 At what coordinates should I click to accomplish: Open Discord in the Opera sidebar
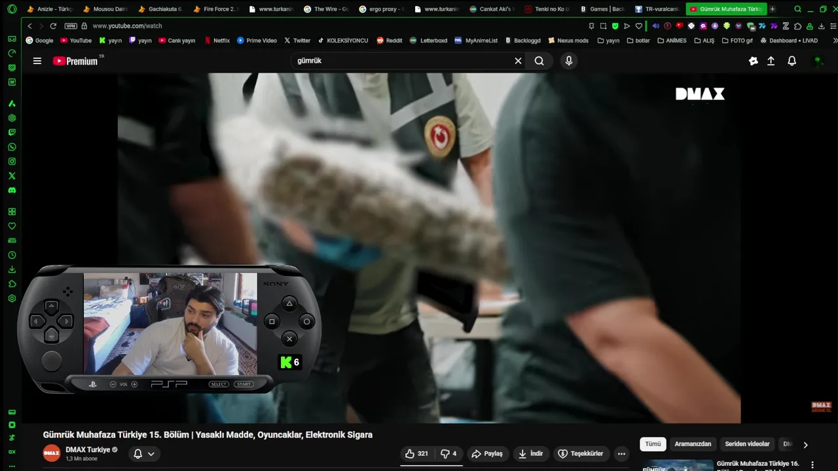pos(12,190)
